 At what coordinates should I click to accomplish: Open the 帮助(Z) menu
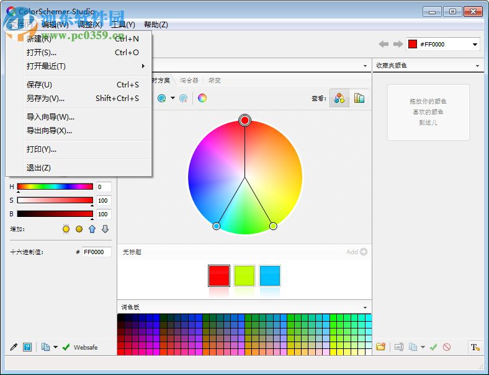click(156, 25)
